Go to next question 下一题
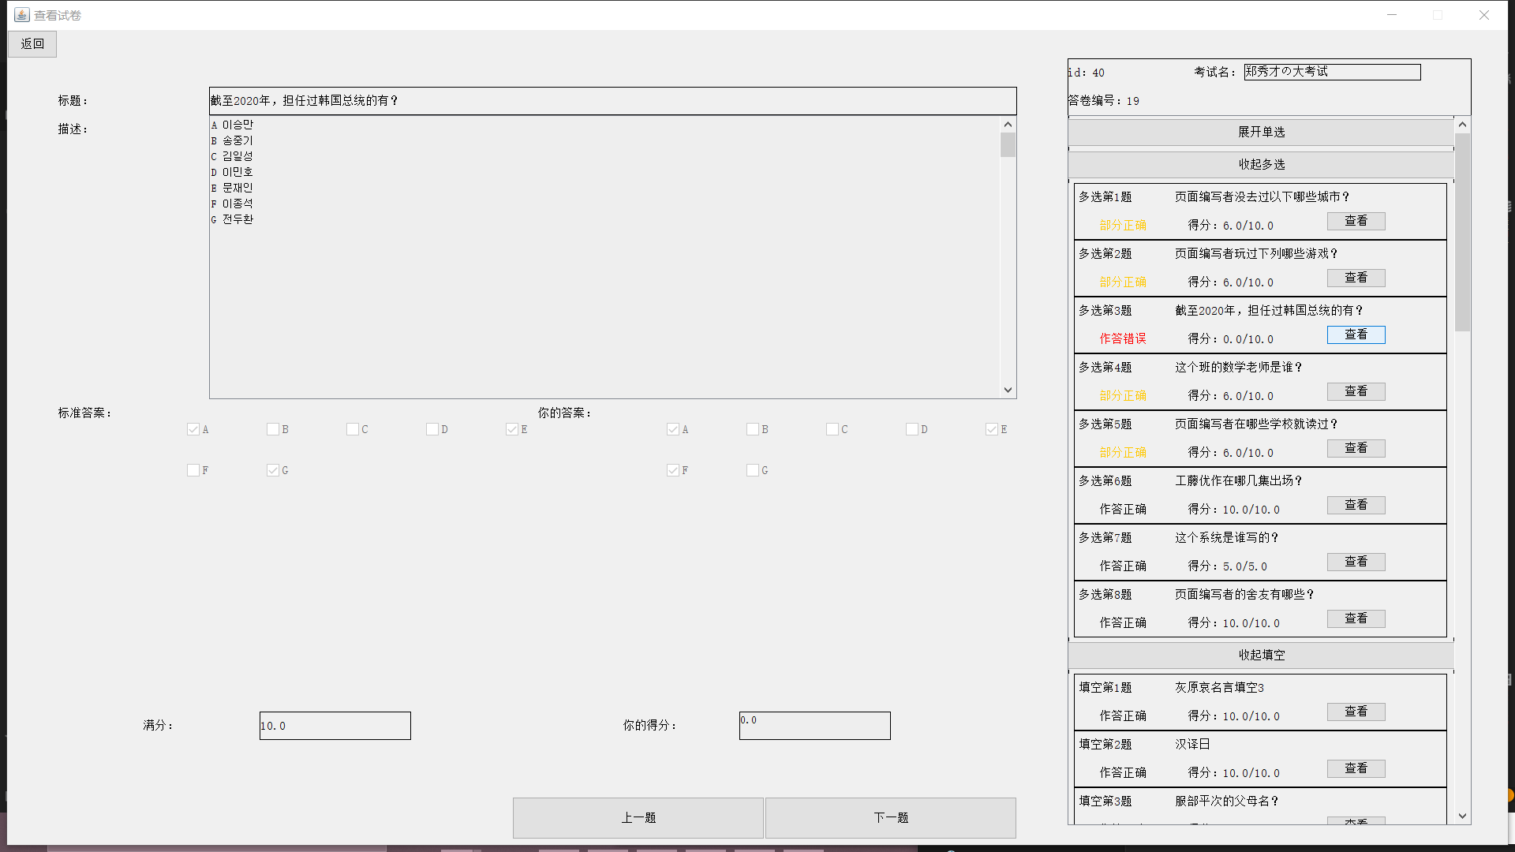The image size is (1515, 852). pyautogui.click(x=890, y=817)
